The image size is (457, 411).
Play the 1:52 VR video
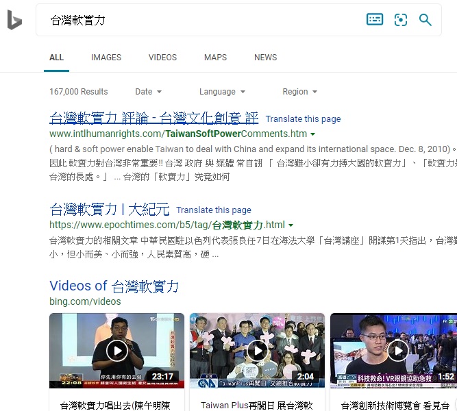point(397,351)
